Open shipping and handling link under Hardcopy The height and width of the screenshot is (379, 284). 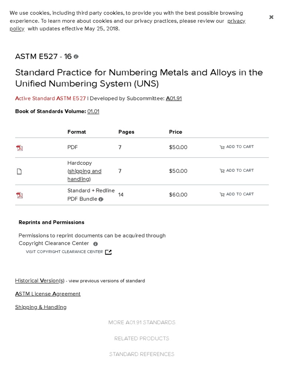(x=85, y=171)
